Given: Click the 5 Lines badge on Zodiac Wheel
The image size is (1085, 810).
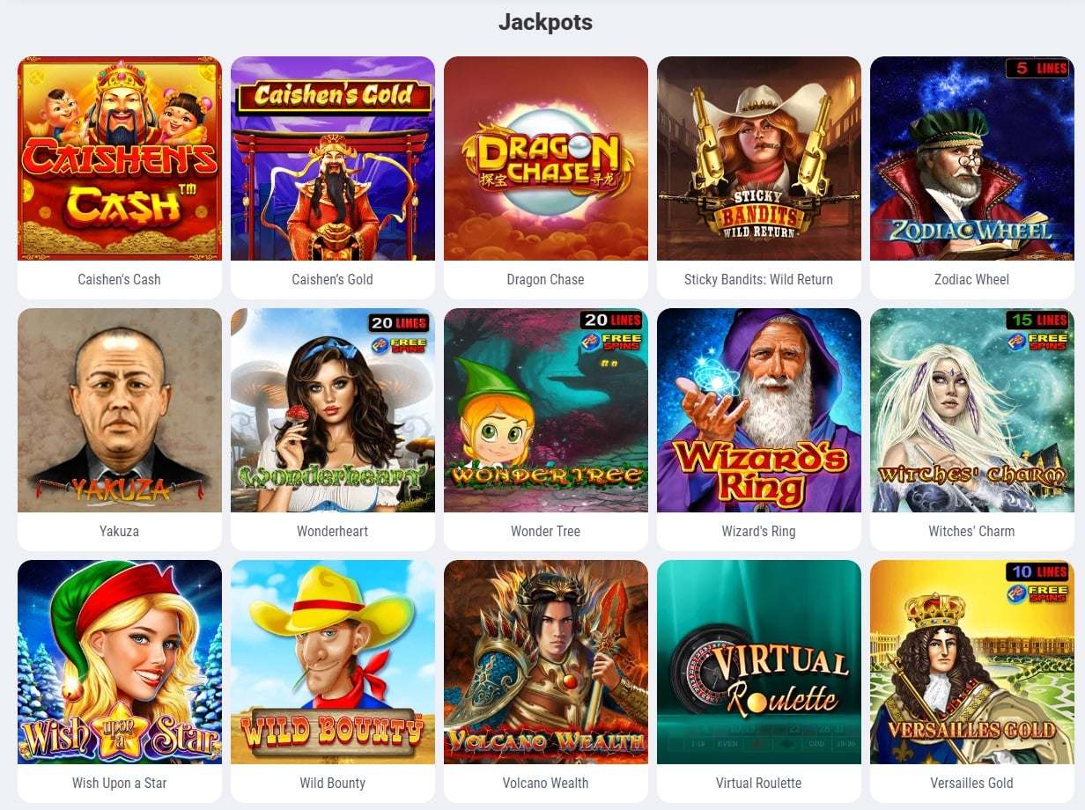Looking at the screenshot, I should (x=1037, y=68).
